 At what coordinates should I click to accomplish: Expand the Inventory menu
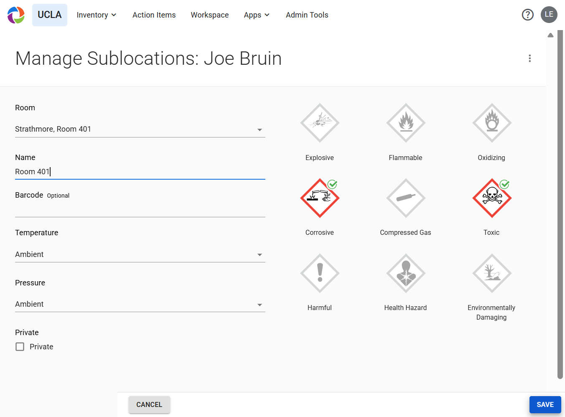[x=97, y=15]
